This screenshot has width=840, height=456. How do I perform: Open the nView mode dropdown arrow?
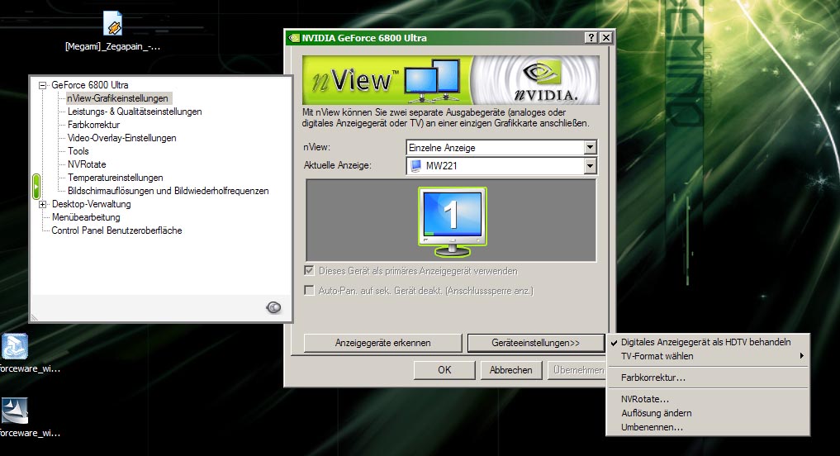(590, 147)
